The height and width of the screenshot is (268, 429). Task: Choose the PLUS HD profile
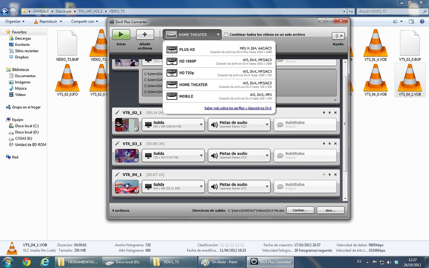[x=219, y=50]
